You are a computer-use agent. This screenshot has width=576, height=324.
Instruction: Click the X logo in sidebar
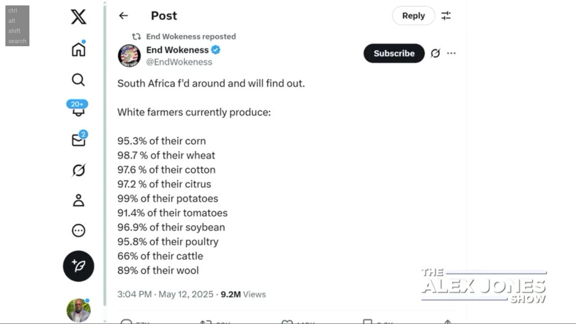coord(79,17)
